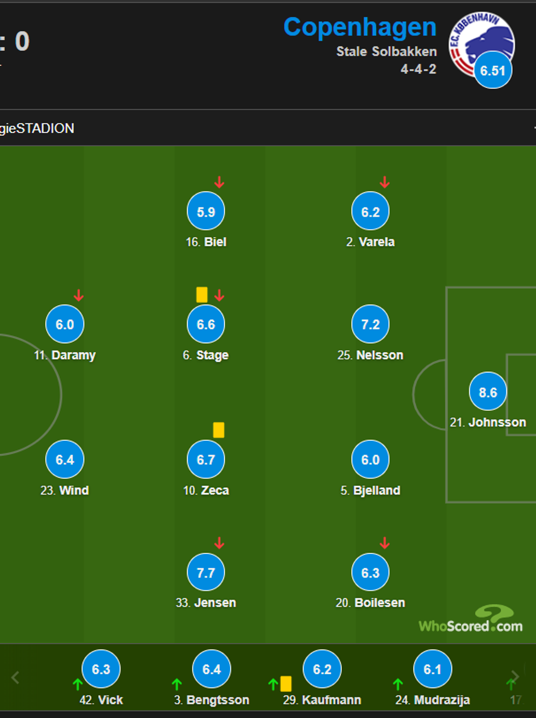536x718 pixels.
Task: Click Biel's 5.9 rating circle
Action: pos(206,212)
